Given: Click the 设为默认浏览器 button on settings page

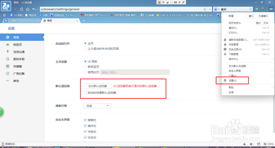Looking at the screenshot, I should pos(98,86).
